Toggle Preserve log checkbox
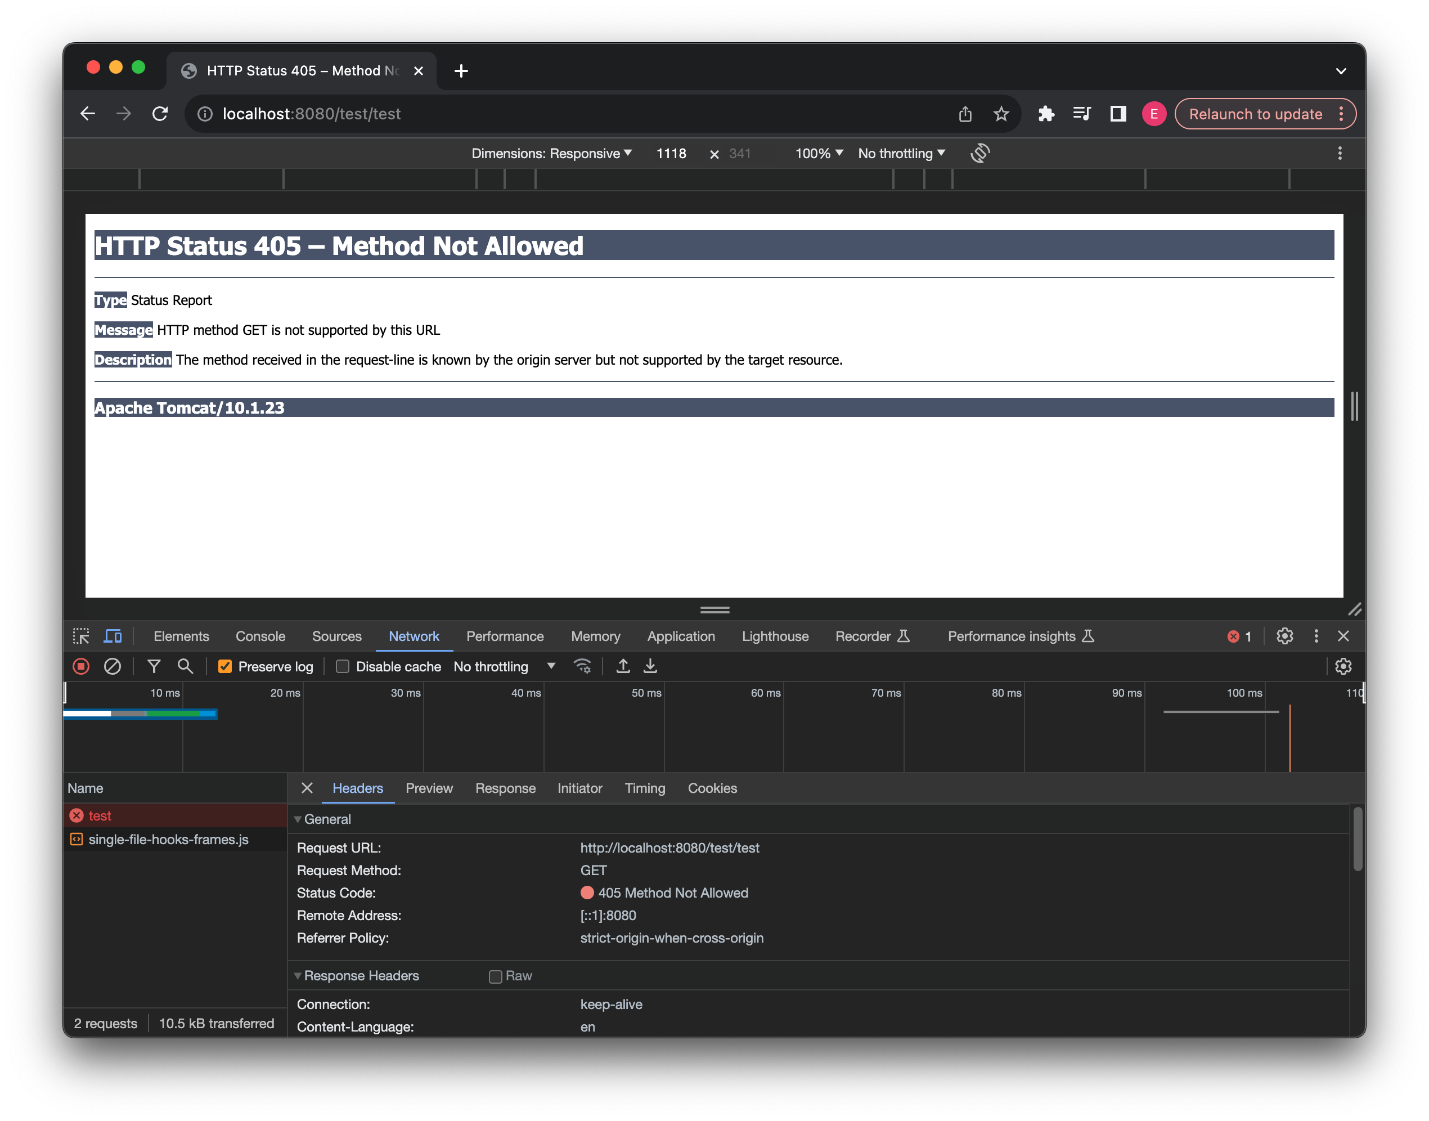The height and width of the screenshot is (1121, 1429). tap(224, 665)
